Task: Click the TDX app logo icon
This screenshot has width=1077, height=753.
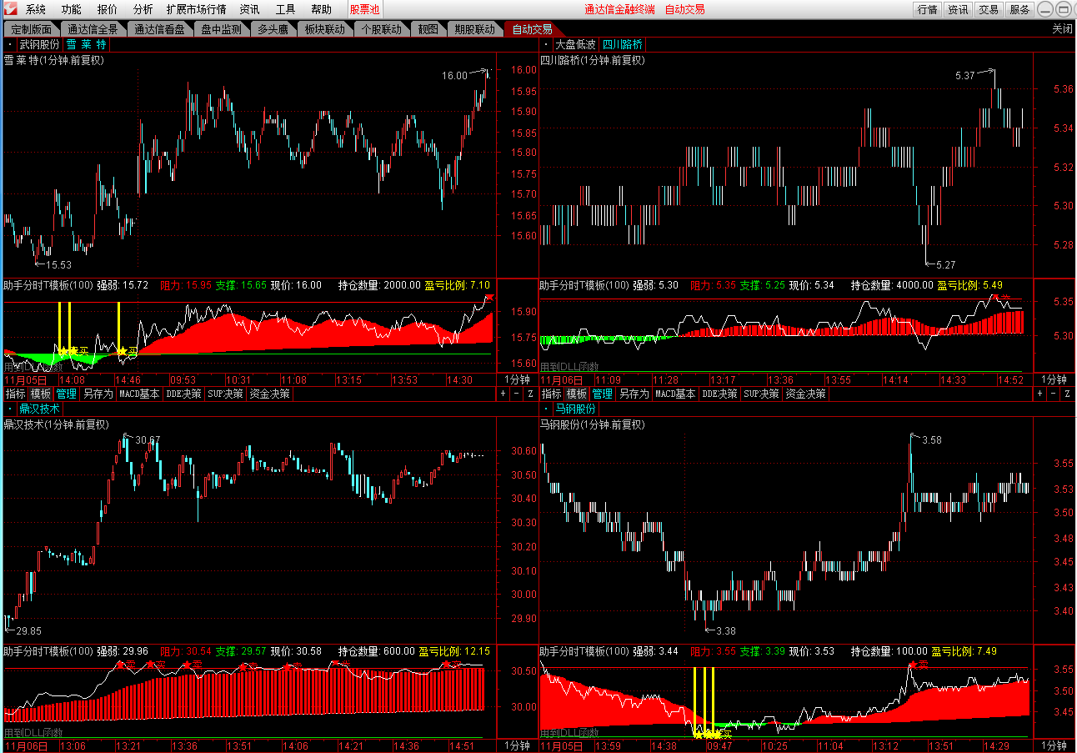Action: coord(10,9)
